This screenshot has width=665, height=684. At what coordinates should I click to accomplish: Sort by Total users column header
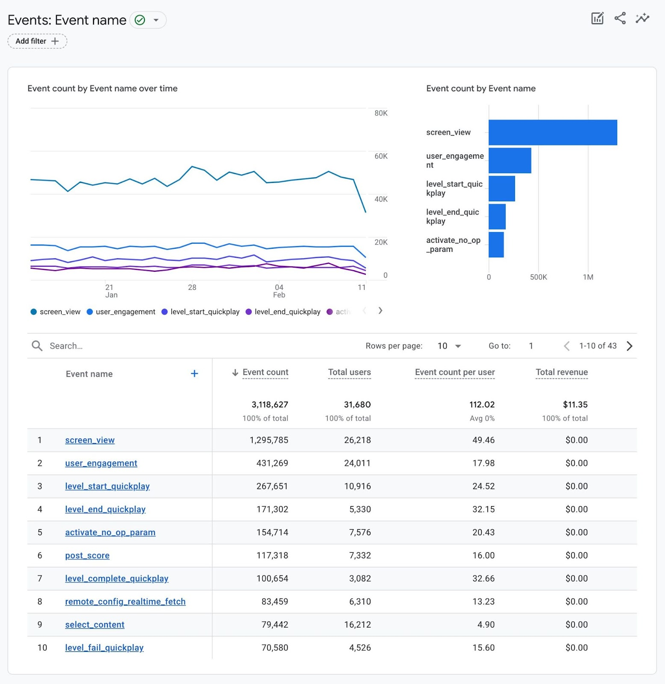(x=349, y=372)
